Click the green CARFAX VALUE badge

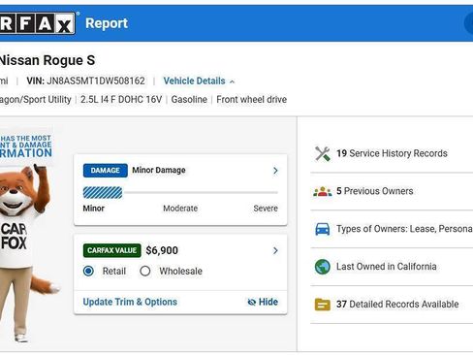111,250
